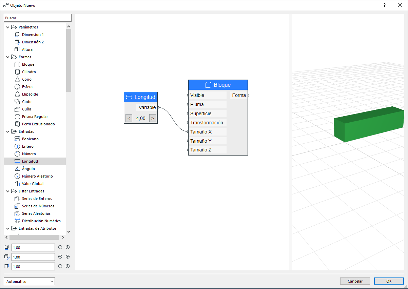Screen dimensions: 408x289
Task: Click the tree horizontal scrollbar thumb
Action: click(x=34, y=237)
